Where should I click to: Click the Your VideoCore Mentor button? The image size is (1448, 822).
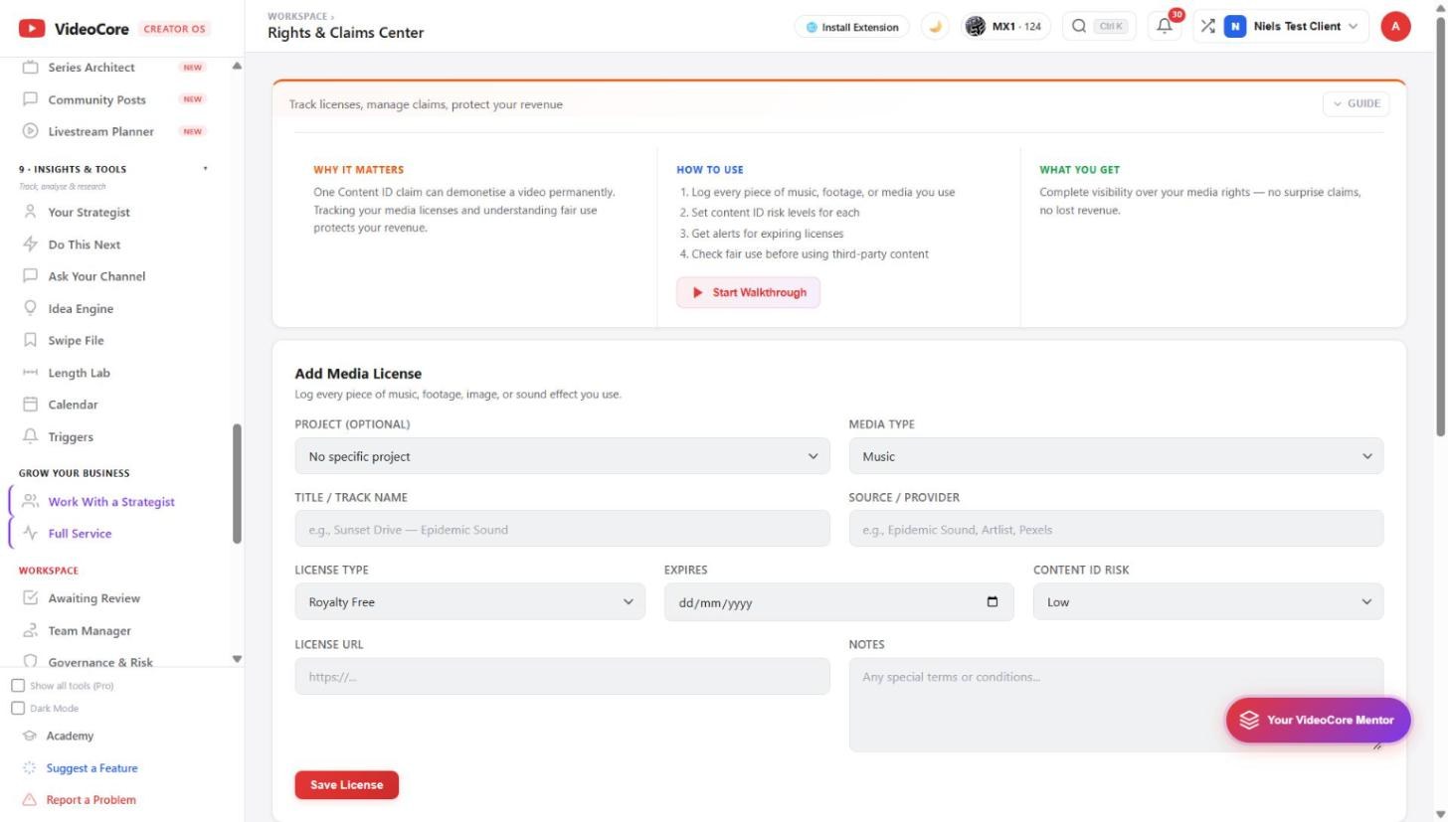click(1318, 720)
